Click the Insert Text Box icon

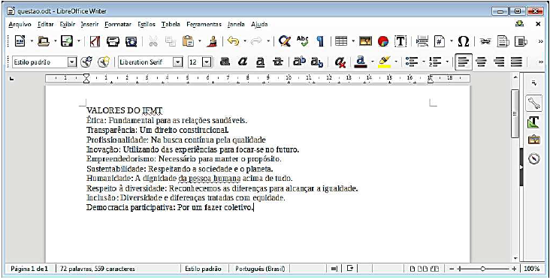coord(400,41)
